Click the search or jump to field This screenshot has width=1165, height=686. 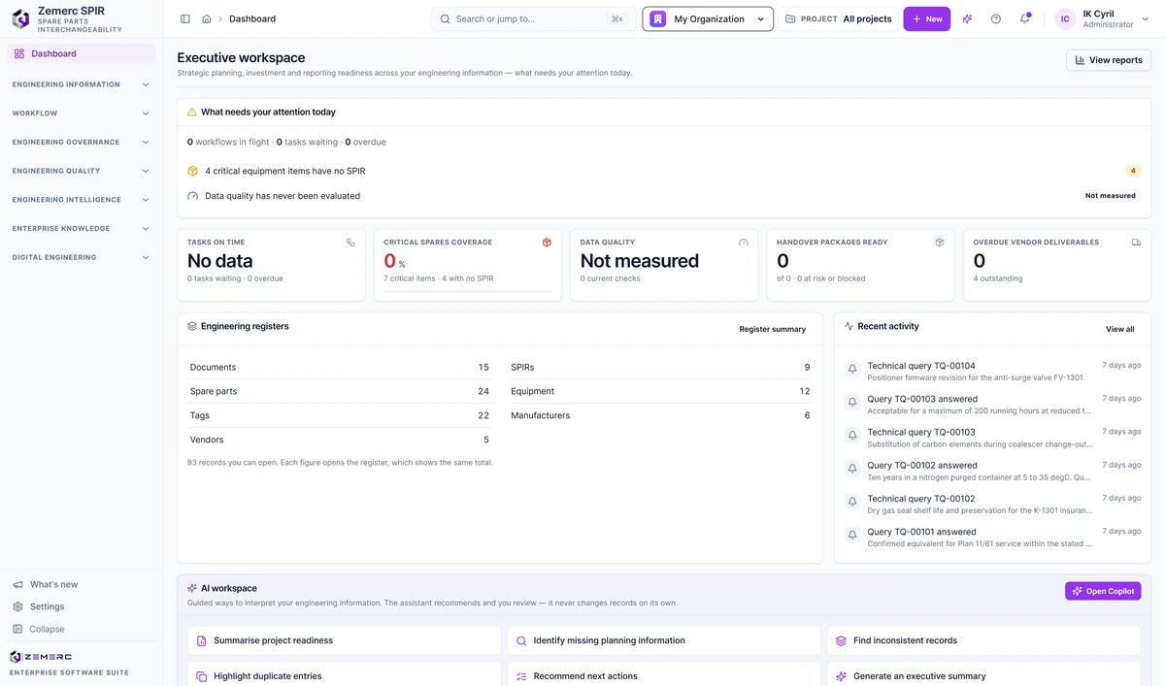(x=534, y=18)
